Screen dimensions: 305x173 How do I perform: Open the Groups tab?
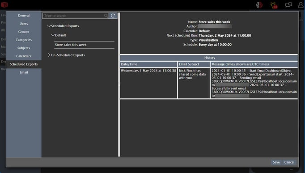click(24, 32)
